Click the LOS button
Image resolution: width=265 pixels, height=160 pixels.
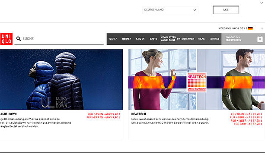coord(226,10)
